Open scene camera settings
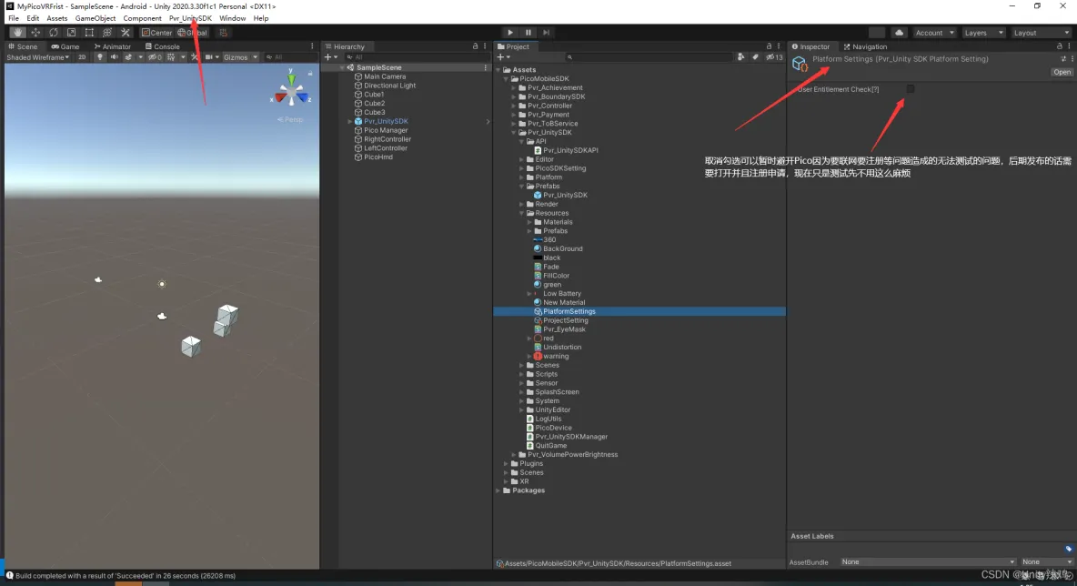 (x=209, y=57)
